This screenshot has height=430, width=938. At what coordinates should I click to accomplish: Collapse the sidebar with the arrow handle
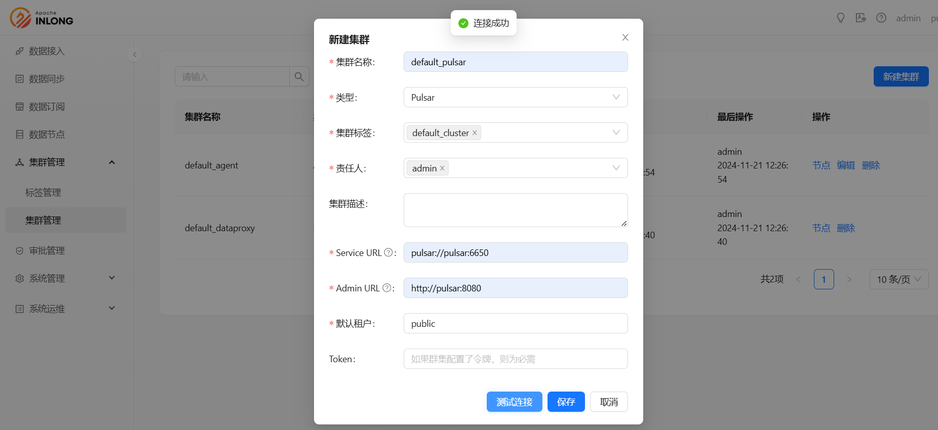(x=134, y=55)
